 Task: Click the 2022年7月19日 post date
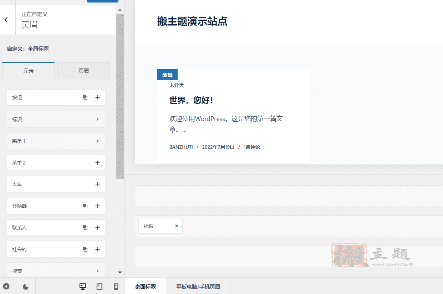point(218,147)
